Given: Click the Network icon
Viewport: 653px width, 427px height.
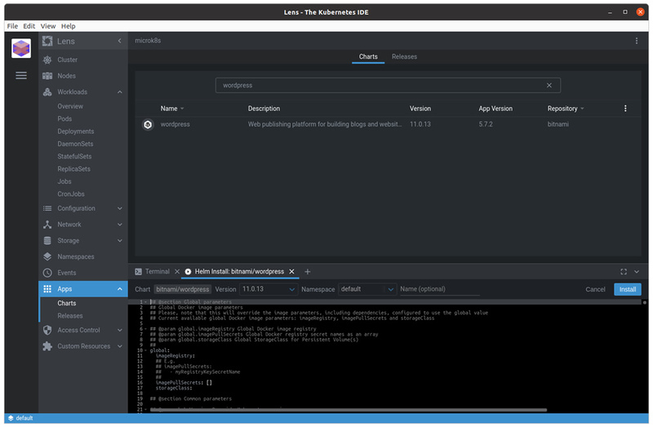Looking at the screenshot, I should pyautogui.click(x=47, y=225).
